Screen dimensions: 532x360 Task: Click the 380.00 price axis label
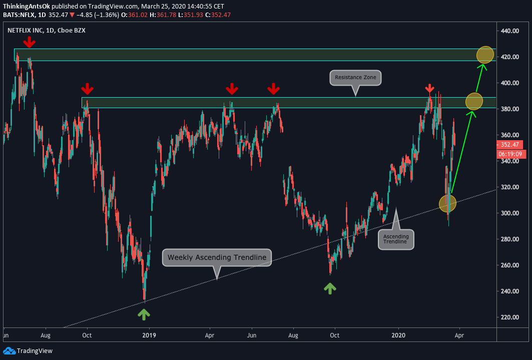[510, 109]
